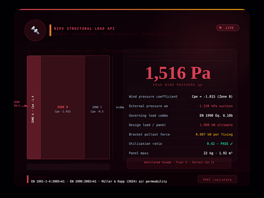This screenshot has height=198, width=264.
Task: Click the 'PEAK WIND PRESSURE qp' caption
Action: tap(178, 85)
